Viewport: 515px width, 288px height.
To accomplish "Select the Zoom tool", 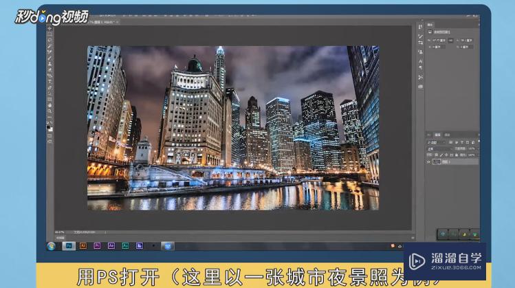I will (x=50, y=111).
